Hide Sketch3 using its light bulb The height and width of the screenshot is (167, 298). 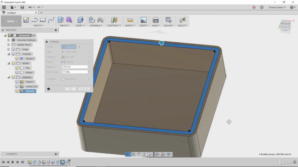(17, 91)
